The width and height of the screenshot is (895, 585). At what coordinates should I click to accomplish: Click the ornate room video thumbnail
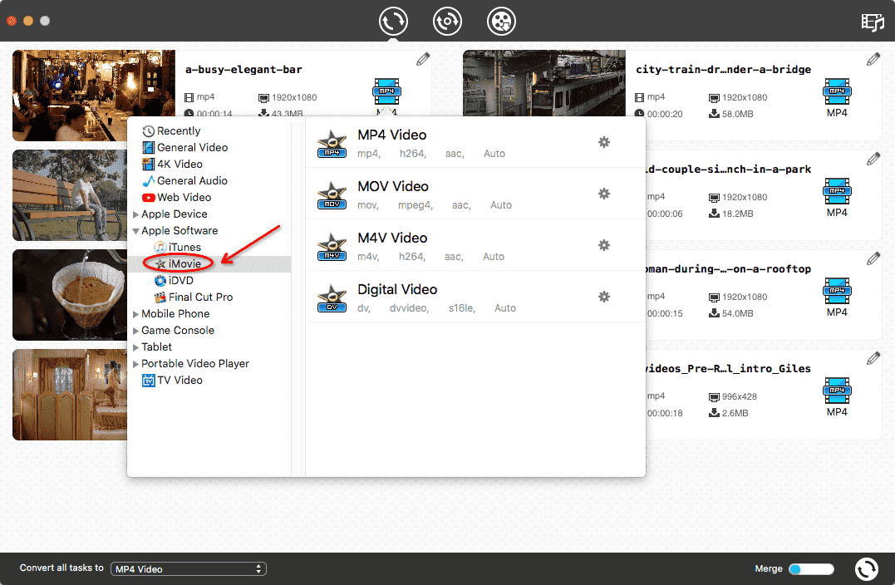point(70,395)
